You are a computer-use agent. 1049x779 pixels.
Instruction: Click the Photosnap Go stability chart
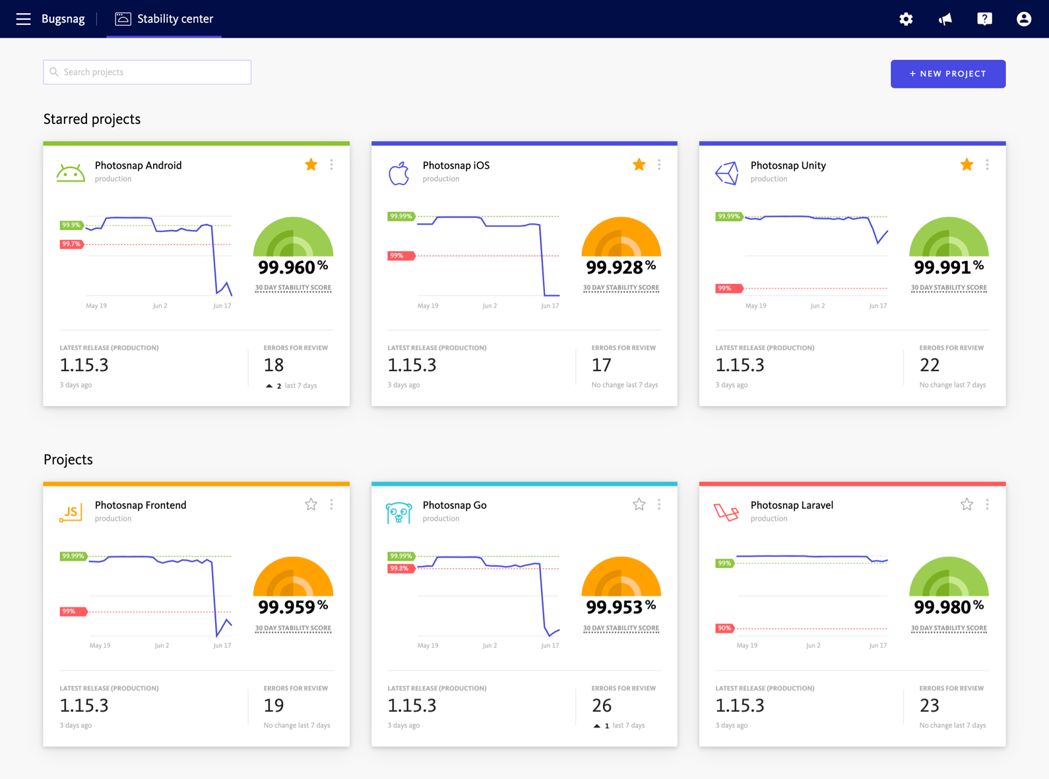474,601
